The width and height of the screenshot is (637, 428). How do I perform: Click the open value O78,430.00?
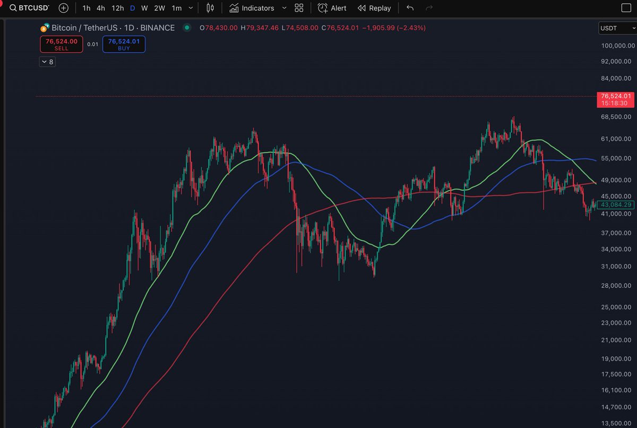point(219,28)
